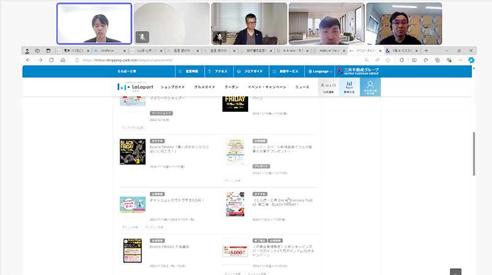Viewport: 492px width, 275px height.
Task: Open グルメガイド menu
Action: coord(205,87)
